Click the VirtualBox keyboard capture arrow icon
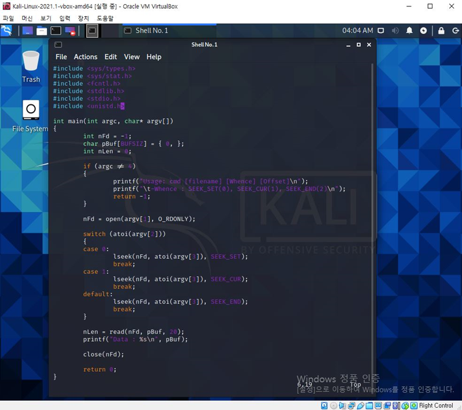 [414, 405]
